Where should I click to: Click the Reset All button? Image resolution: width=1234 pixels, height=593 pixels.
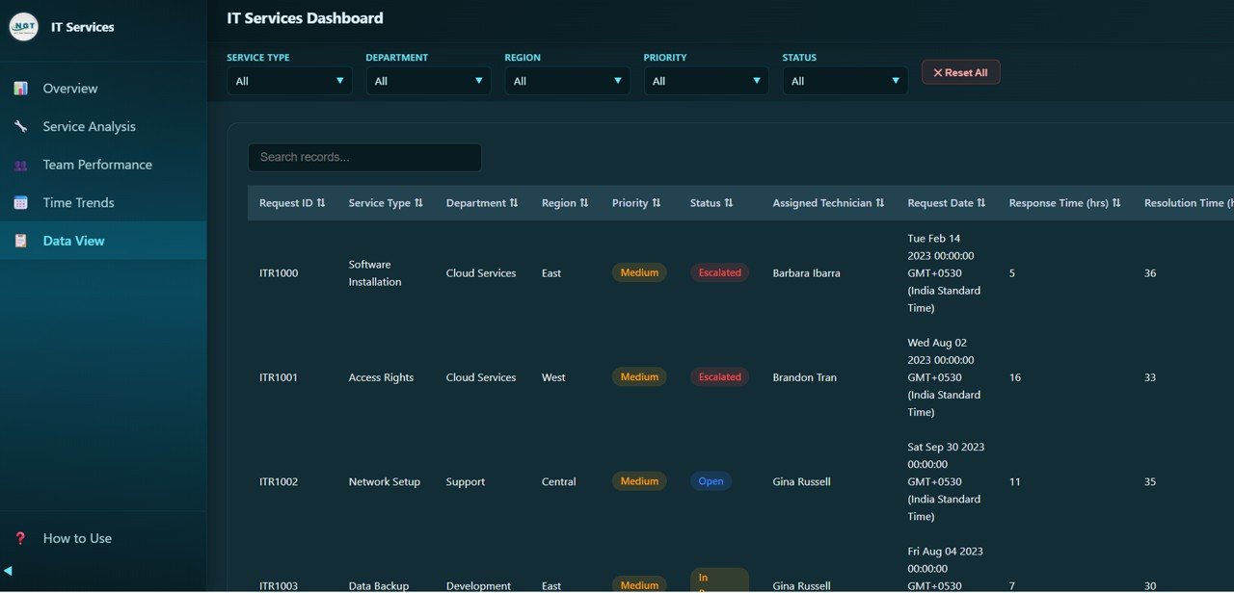tap(960, 71)
